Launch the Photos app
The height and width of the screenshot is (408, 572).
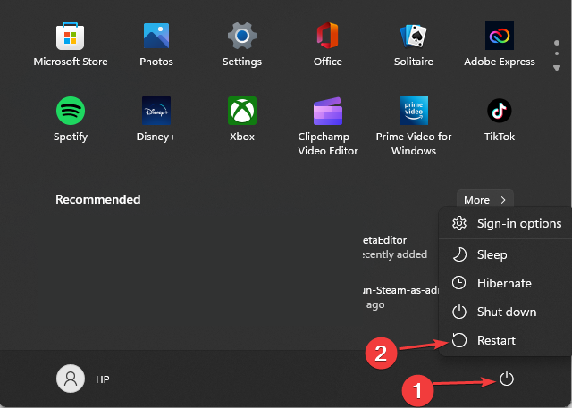[156, 45]
